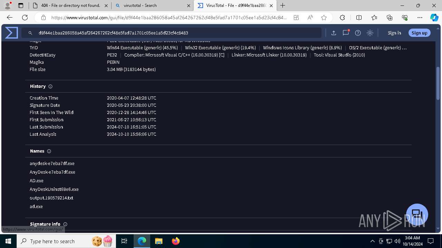Click the Sign up button
The width and height of the screenshot is (442, 248).
pos(419,33)
